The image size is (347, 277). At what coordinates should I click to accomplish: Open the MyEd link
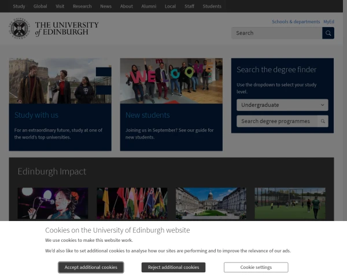click(x=329, y=22)
